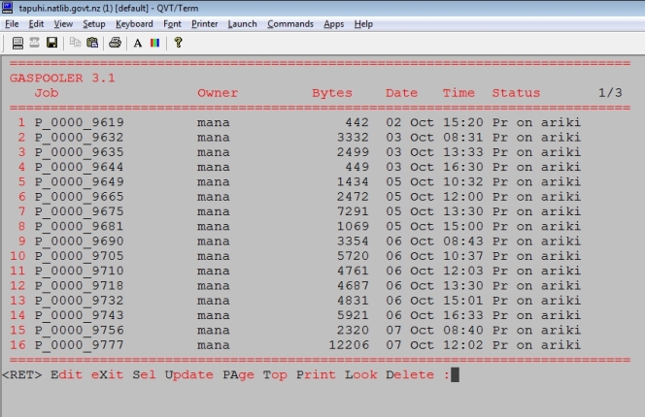Click job P_0000_9665 in the list
The image size is (645, 417).
(79, 197)
